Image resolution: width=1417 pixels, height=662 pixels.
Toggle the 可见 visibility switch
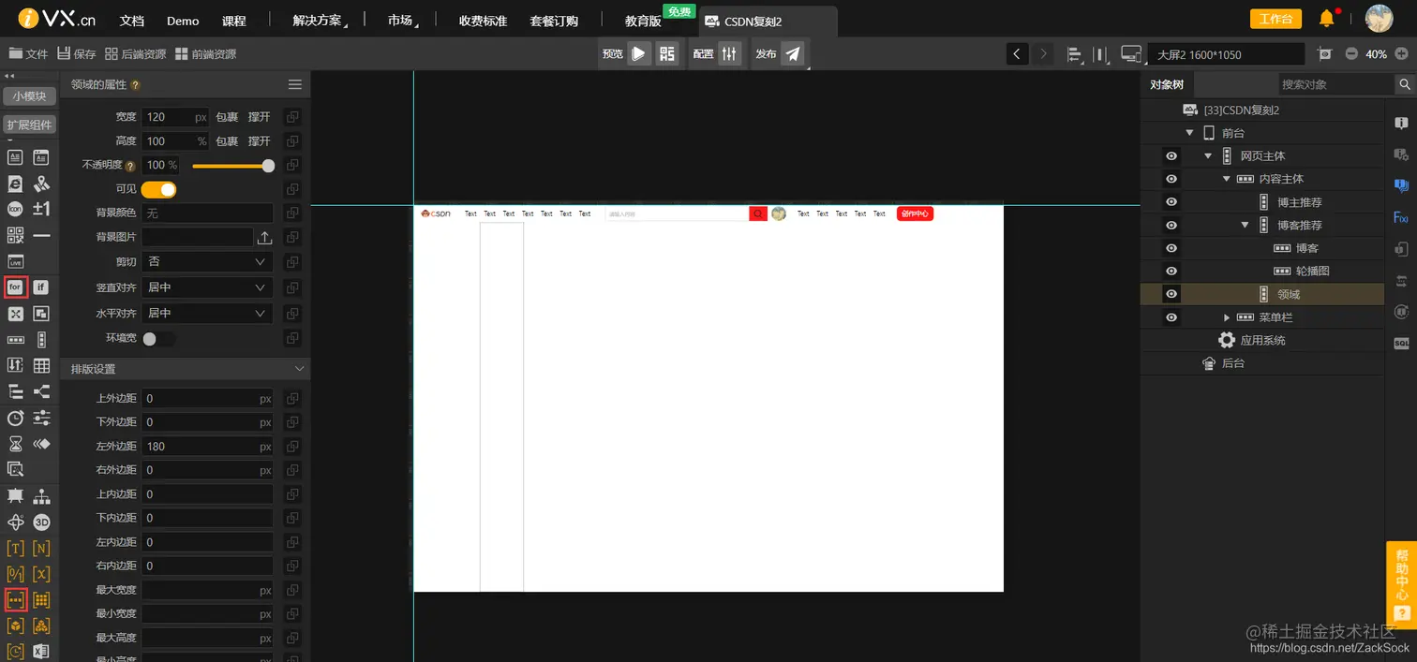point(158,189)
